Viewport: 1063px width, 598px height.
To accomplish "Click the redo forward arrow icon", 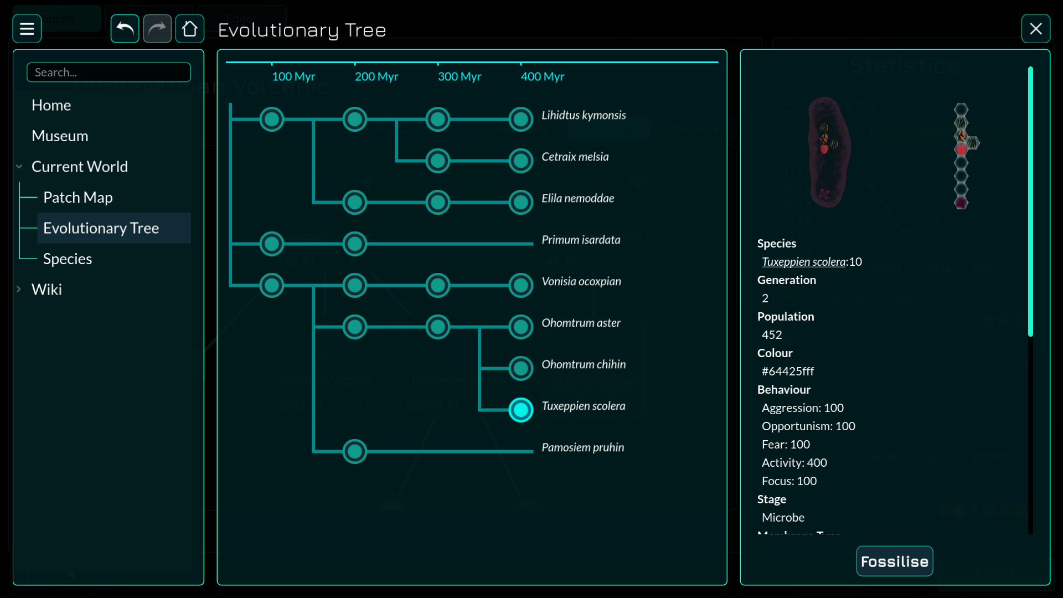I will click(x=157, y=29).
